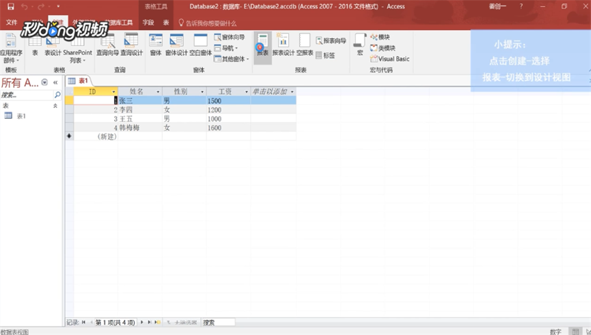Collapse the navigation pane with double chevron
The height and width of the screenshot is (335, 591).
point(55,82)
